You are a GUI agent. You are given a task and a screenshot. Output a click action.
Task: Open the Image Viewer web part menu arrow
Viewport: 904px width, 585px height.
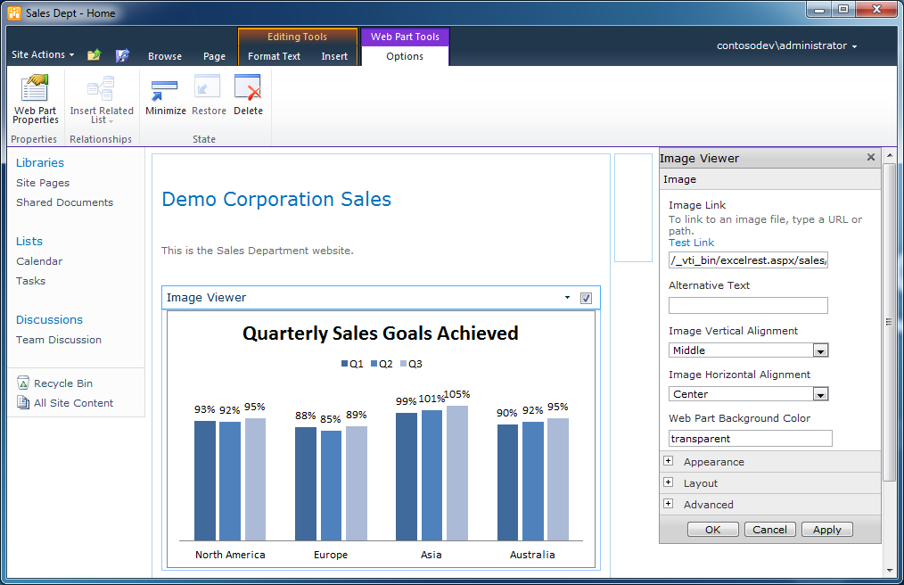[568, 298]
